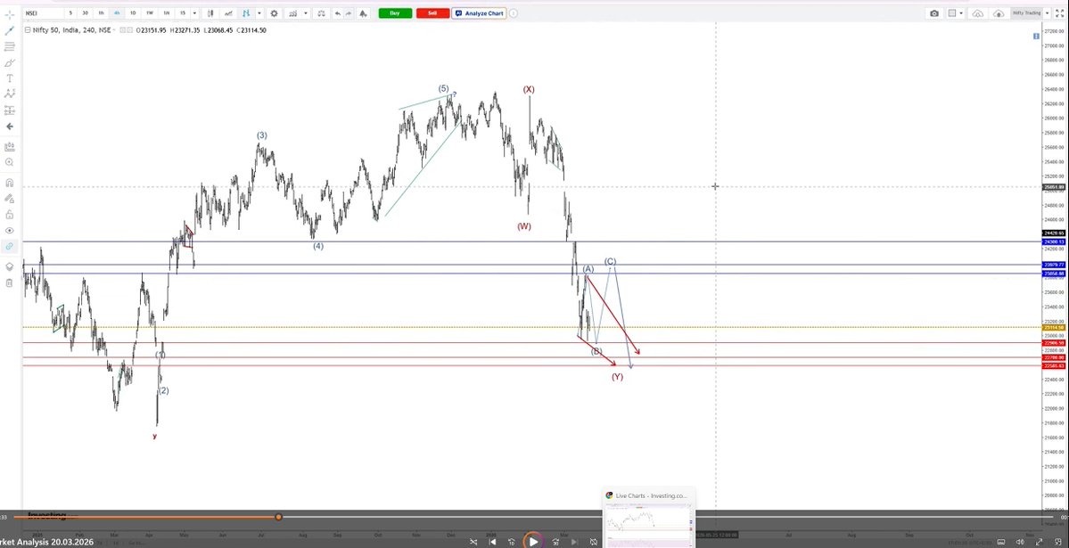Click the NSEI symbol search field
The width and height of the screenshot is (1069, 548).
[x=42, y=13]
